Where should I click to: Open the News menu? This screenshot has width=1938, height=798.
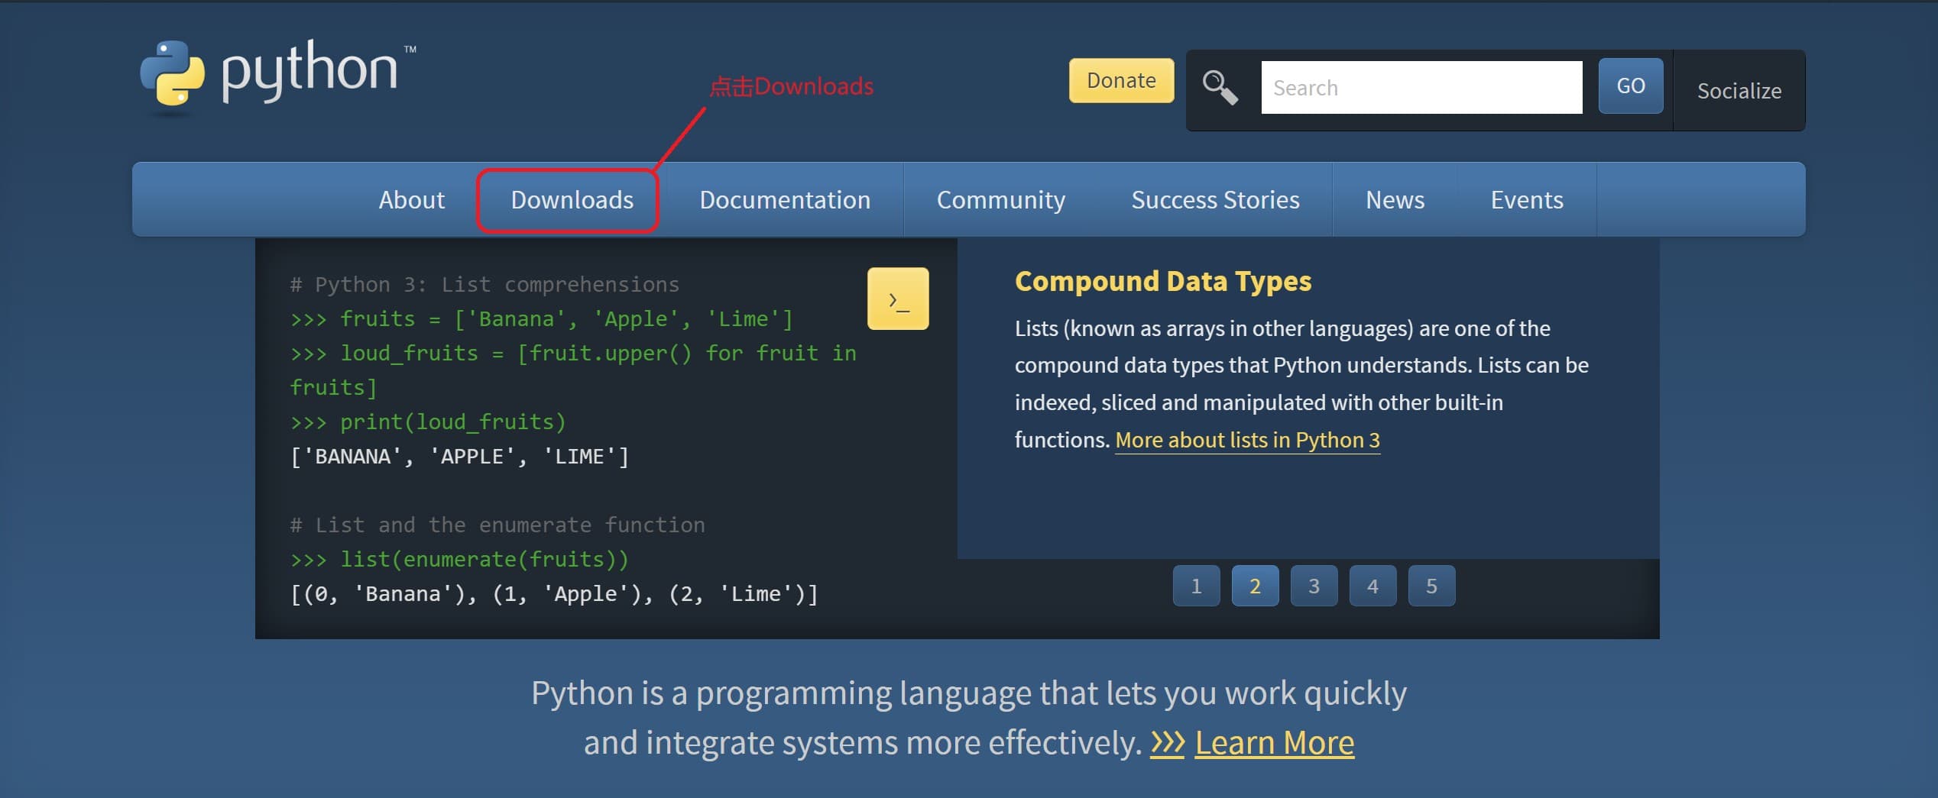click(x=1395, y=199)
